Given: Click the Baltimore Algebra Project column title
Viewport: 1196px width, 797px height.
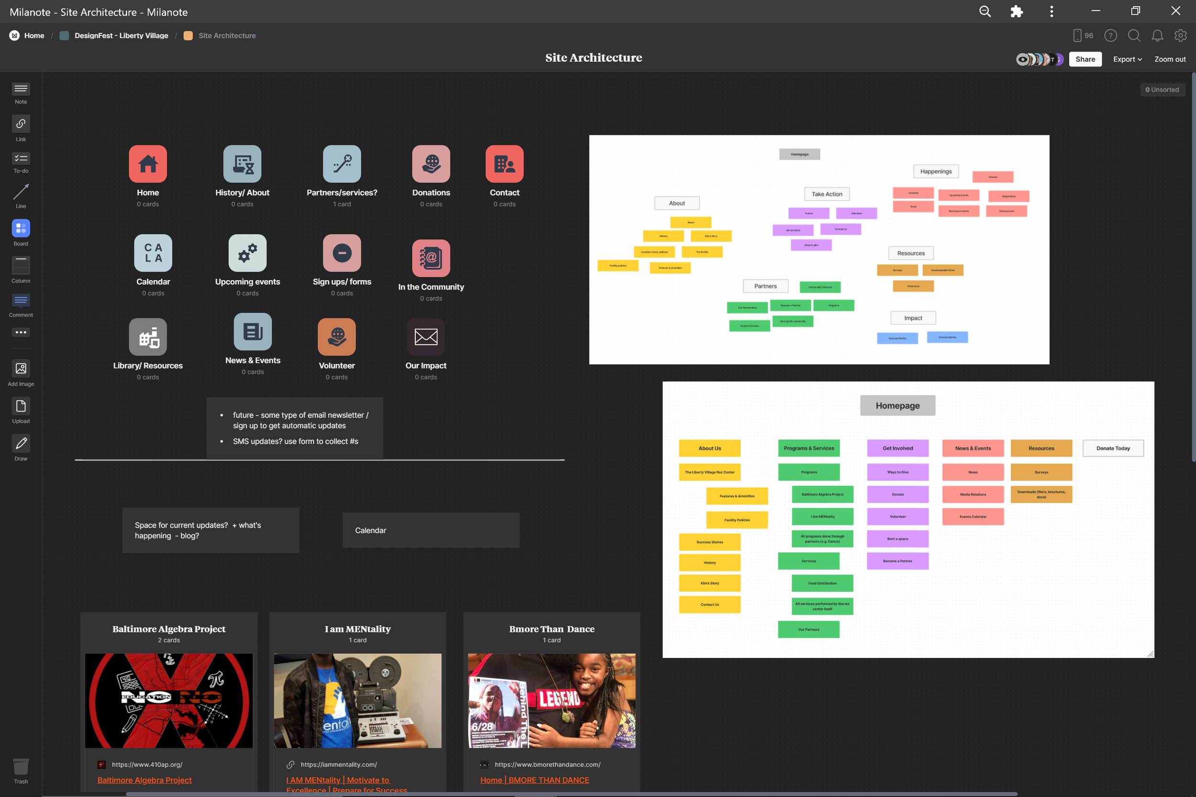Looking at the screenshot, I should point(169,629).
